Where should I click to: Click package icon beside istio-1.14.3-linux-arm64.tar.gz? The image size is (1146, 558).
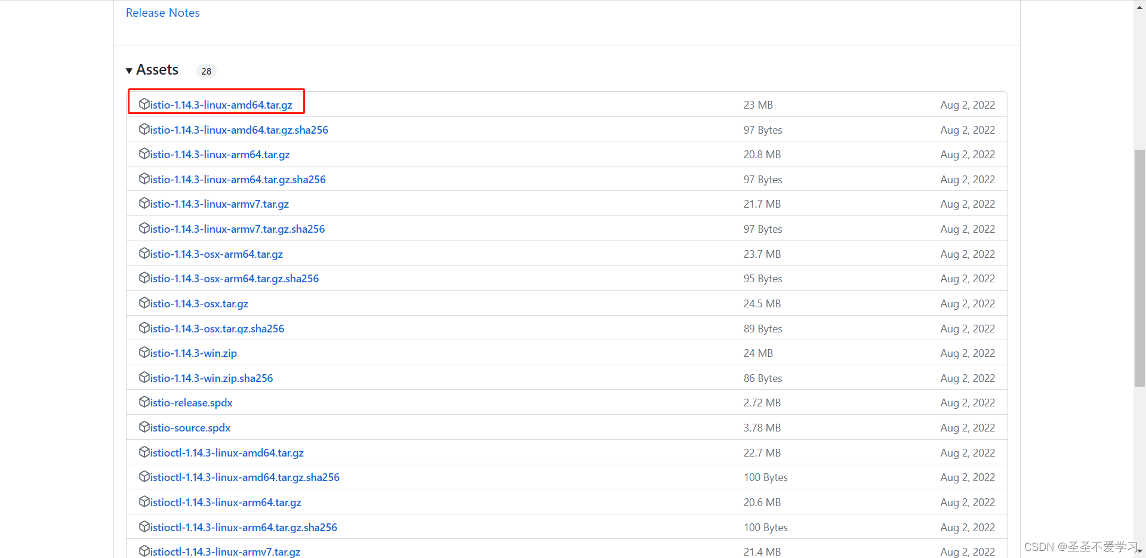pyautogui.click(x=144, y=153)
